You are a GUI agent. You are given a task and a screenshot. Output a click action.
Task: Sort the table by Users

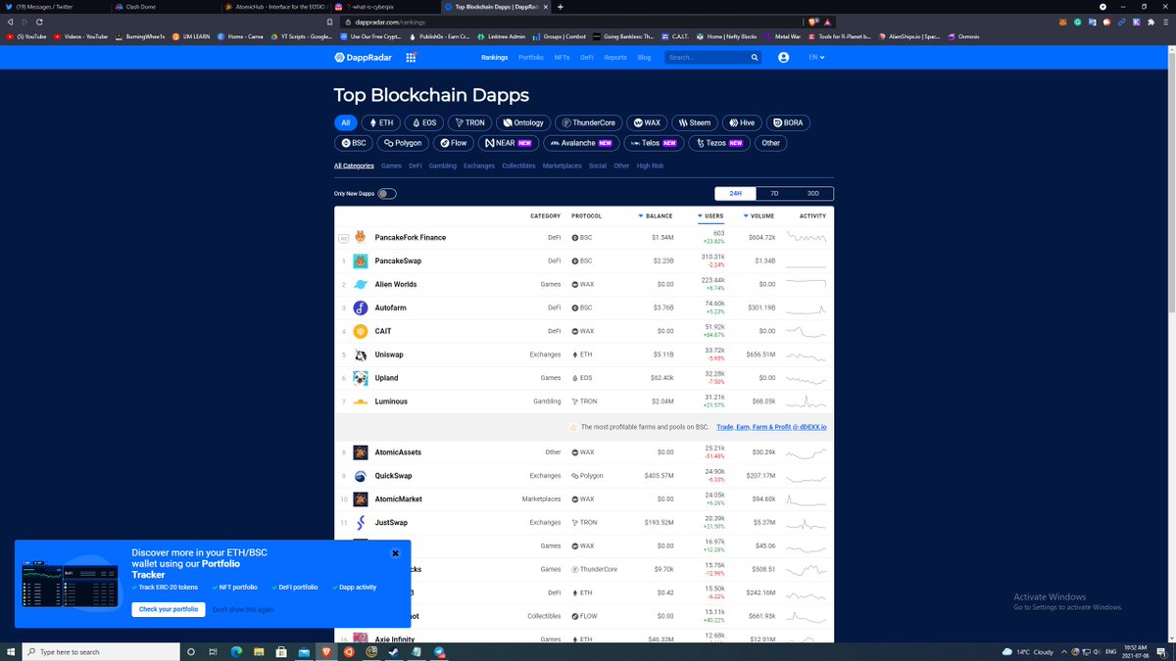[x=710, y=215]
